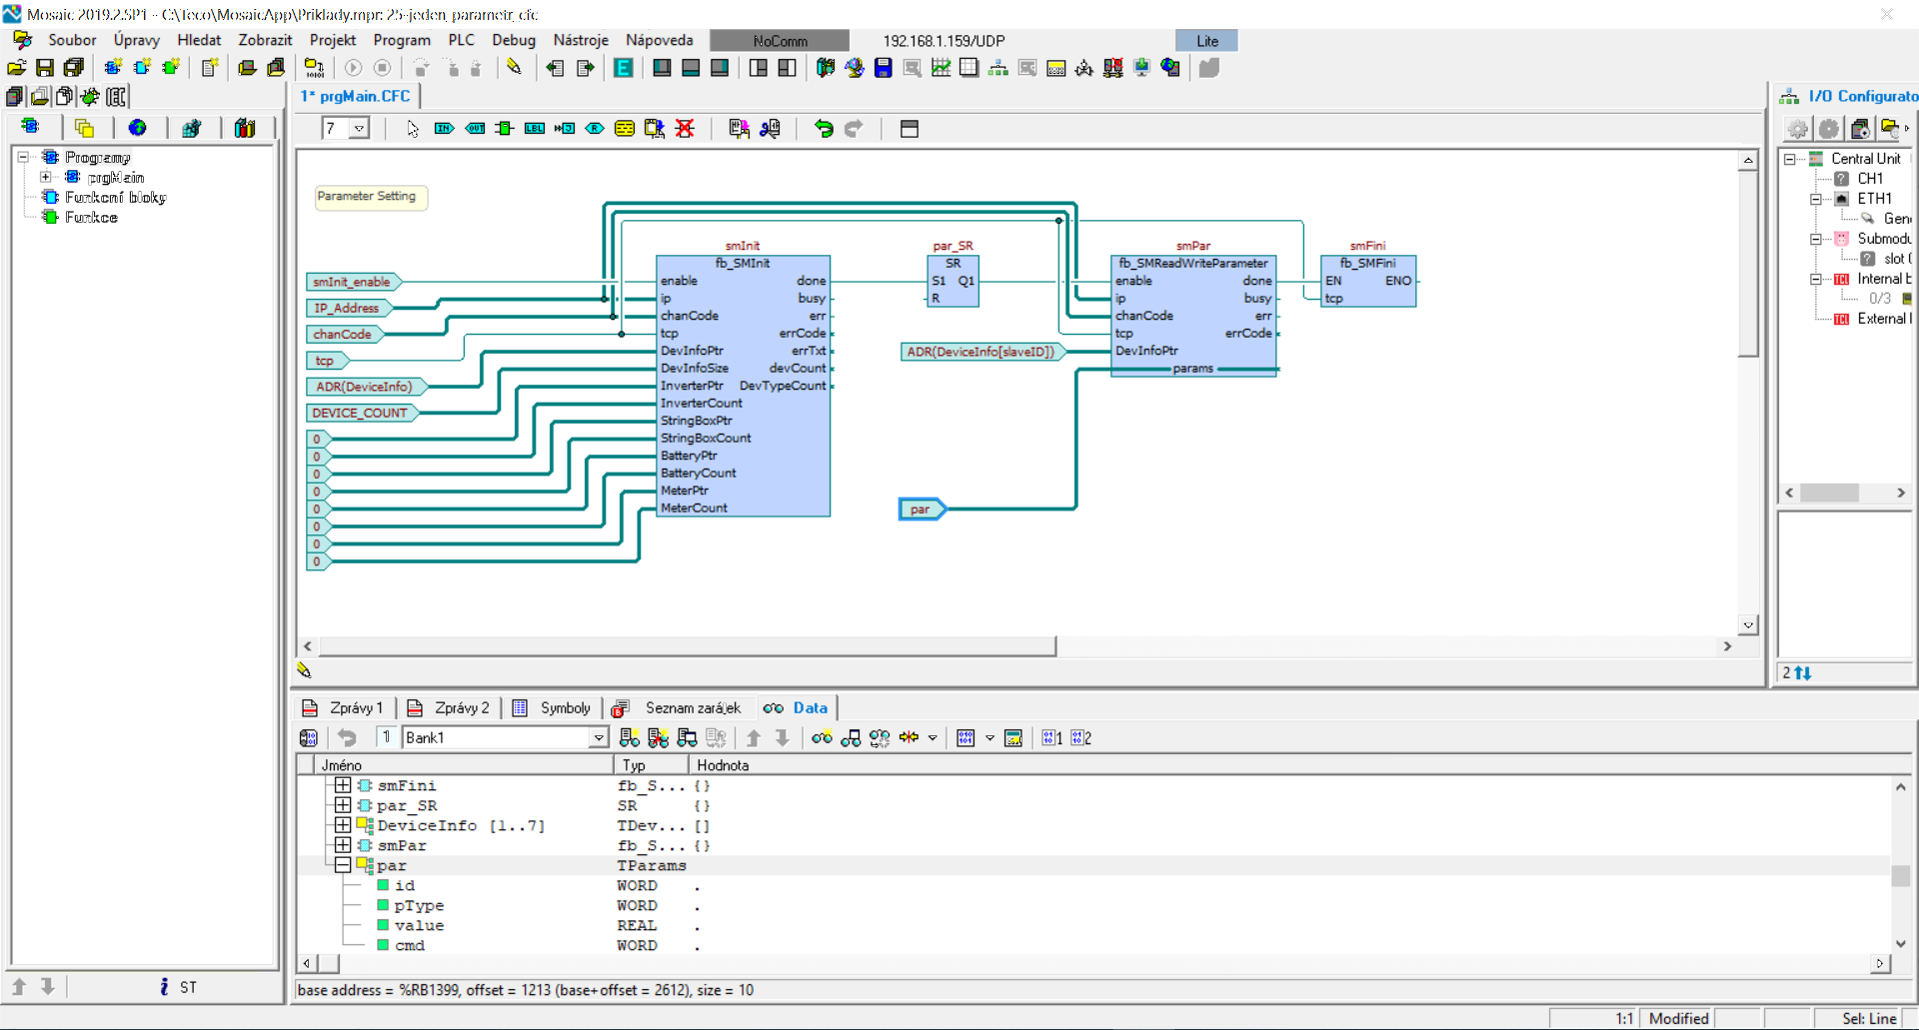Select the prgMain.CFC editor tab
The image size is (1919, 1030).
358,96
